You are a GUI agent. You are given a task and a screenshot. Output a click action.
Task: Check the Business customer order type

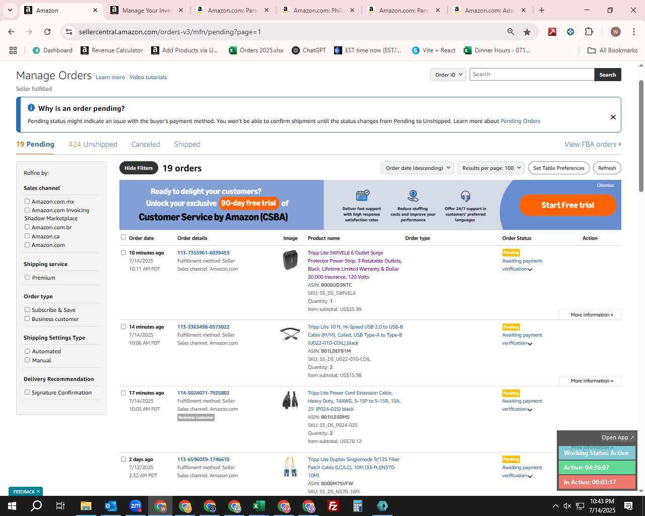click(27, 318)
